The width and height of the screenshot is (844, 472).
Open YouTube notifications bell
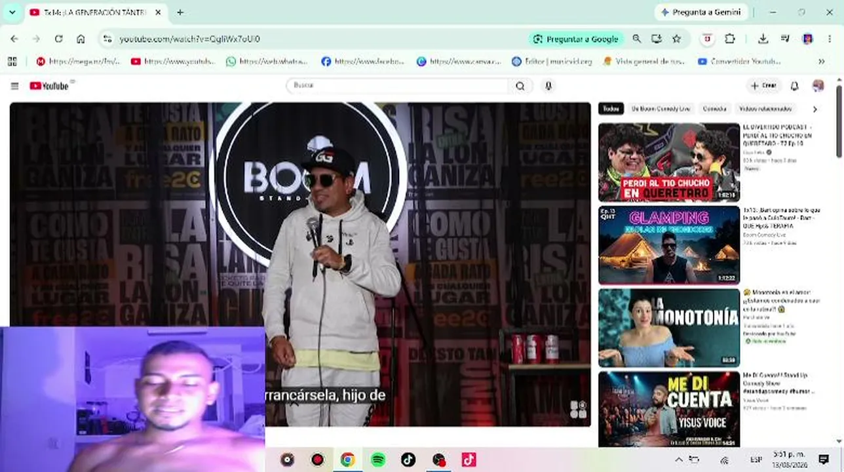click(794, 86)
